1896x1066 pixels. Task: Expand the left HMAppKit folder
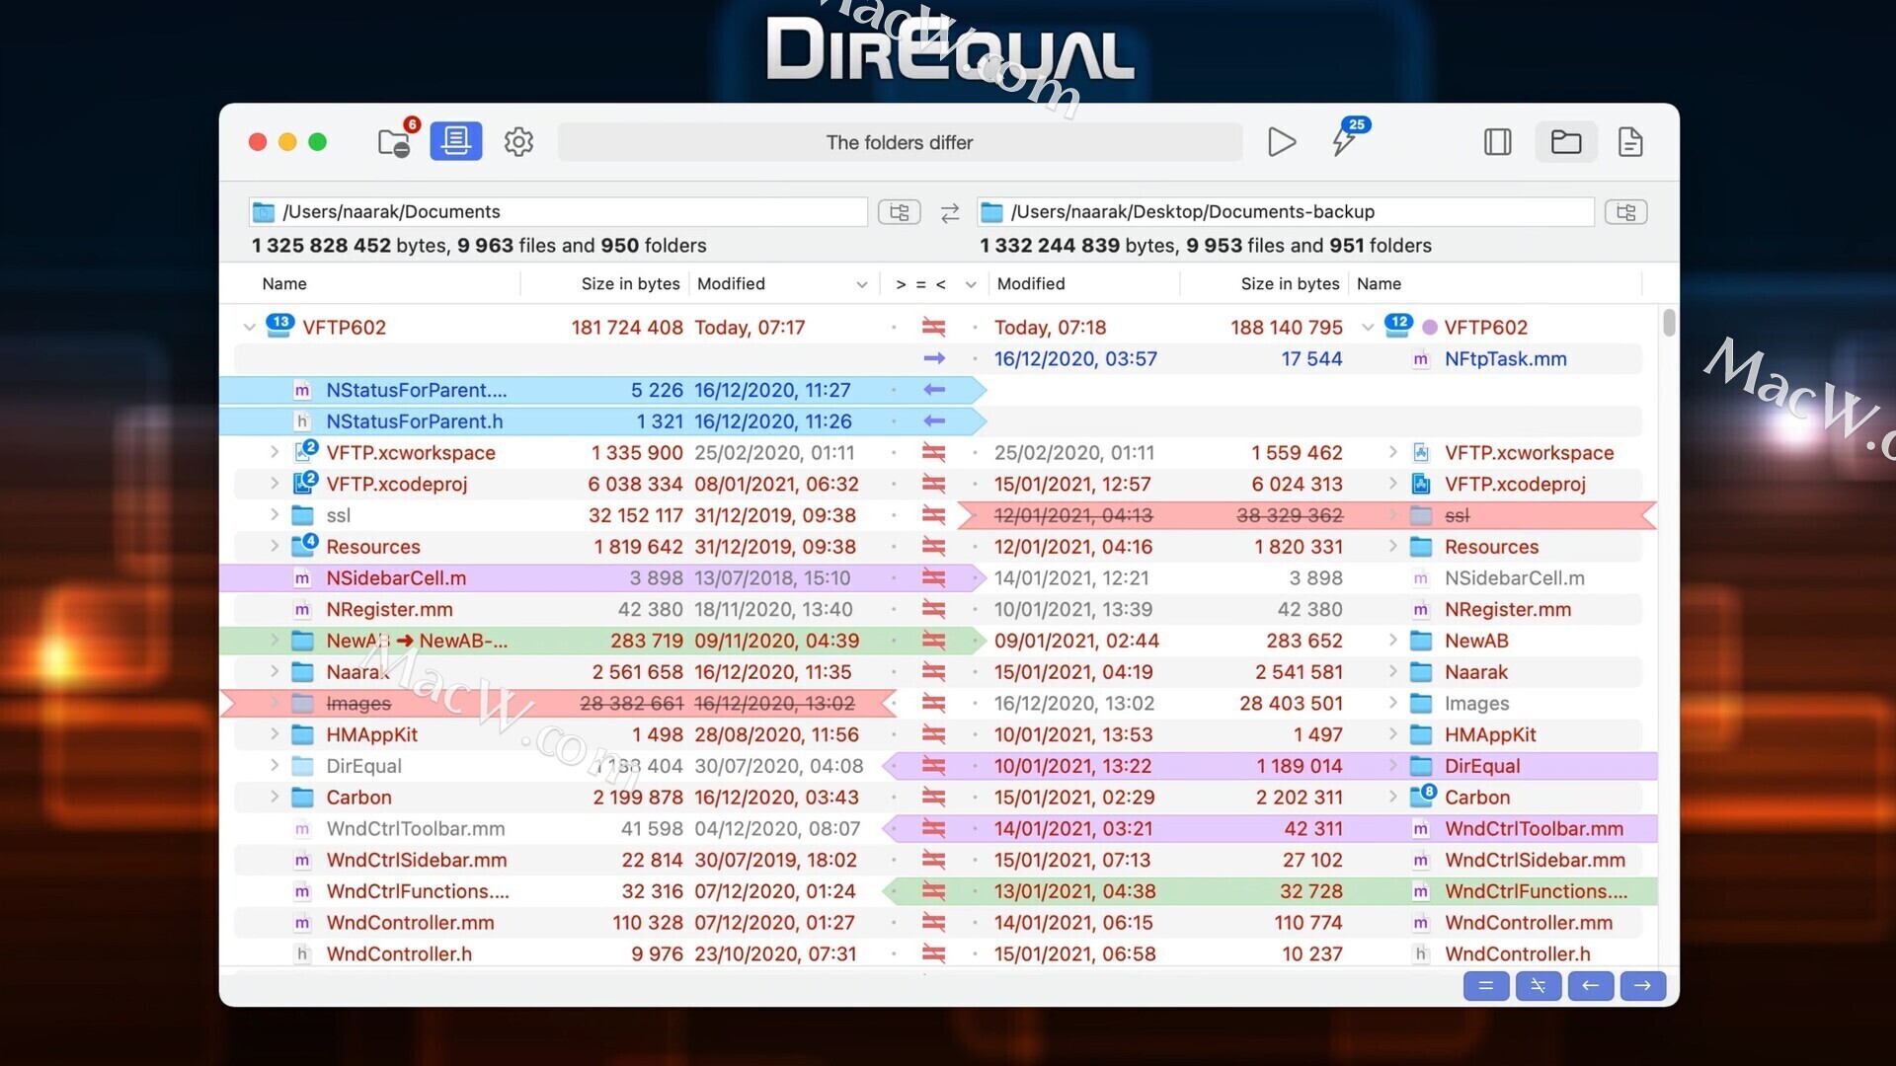(x=275, y=734)
